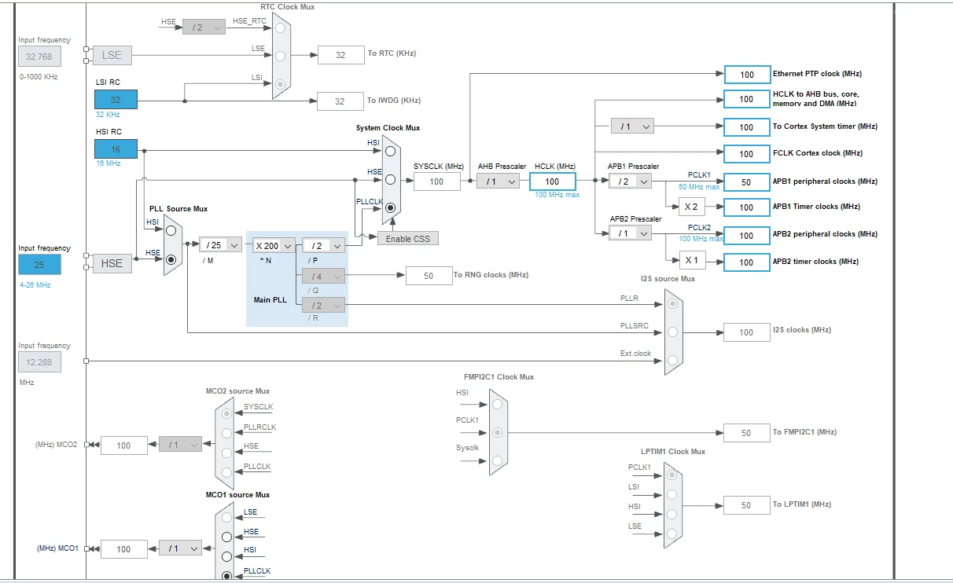Open the HSE_RTC /2 divider dropdown
The width and height of the screenshot is (953, 583).
[x=204, y=27]
